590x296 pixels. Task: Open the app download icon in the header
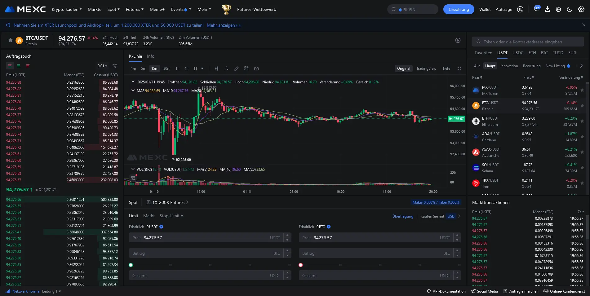548,9
